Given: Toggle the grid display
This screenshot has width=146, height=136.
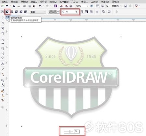Looking at the screenshot, I should [103, 6].
